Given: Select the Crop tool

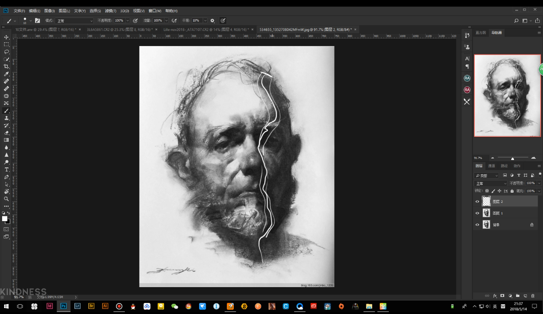Looking at the screenshot, I should [x=6, y=66].
